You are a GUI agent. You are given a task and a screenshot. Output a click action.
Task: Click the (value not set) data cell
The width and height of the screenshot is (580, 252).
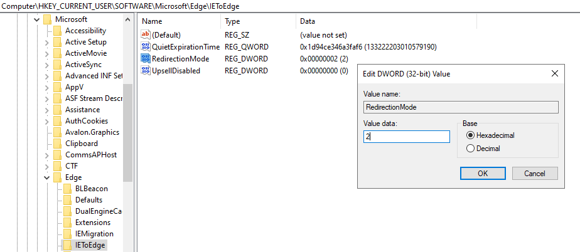click(323, 35)
